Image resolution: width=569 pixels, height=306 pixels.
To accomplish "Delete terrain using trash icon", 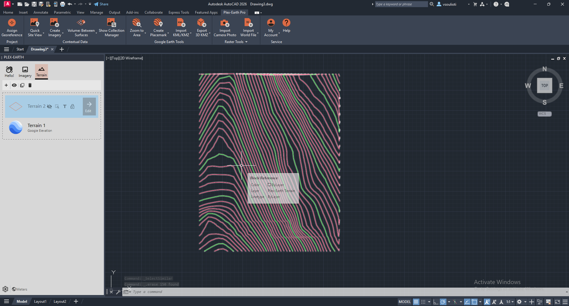I will point(30,85).
